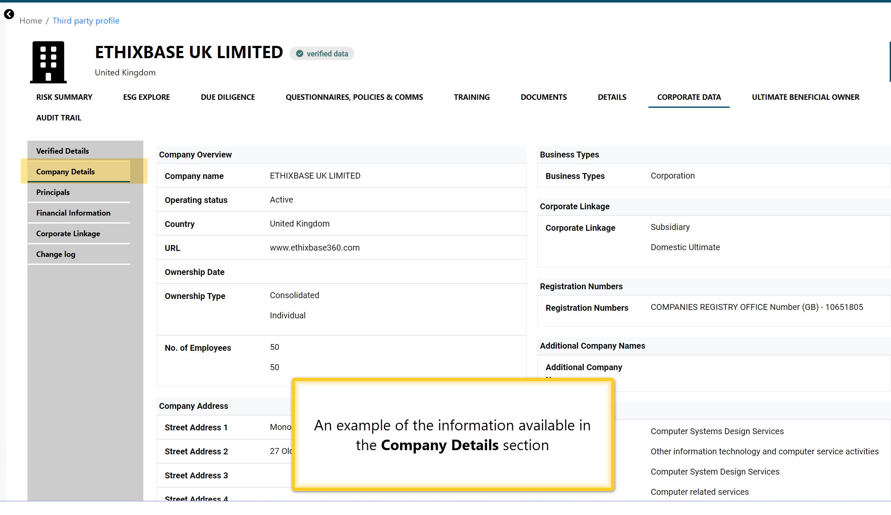The image size is (891, 515).
Task: Click the Corporation business type value
Action: click(673, 176)
